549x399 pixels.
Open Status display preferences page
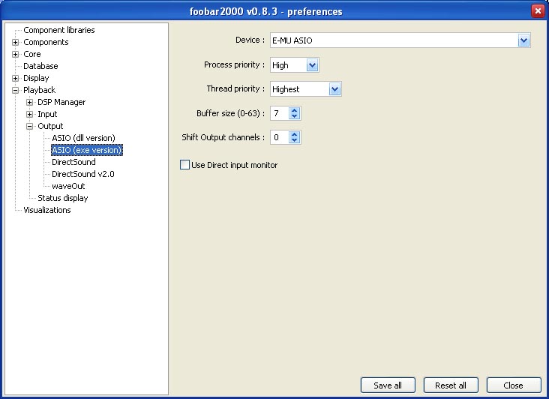click(x=63, y=198)
